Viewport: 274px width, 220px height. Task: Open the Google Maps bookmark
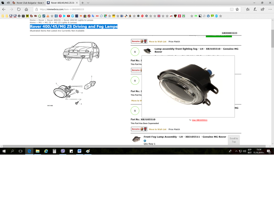coord(105,16)
